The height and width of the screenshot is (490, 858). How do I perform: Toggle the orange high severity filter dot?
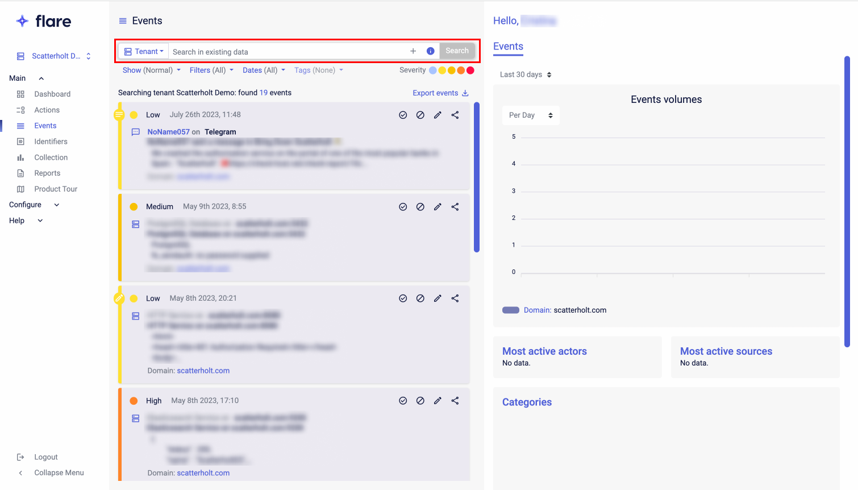461,70
